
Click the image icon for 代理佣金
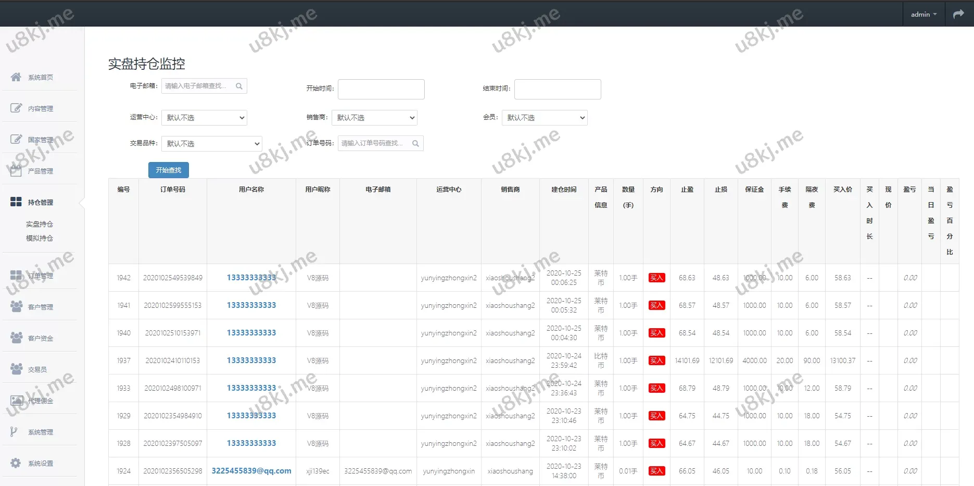(16, 401)
